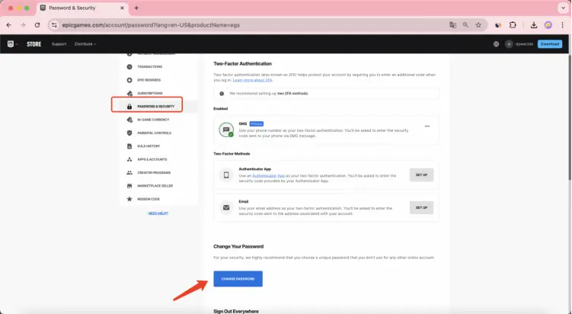The width and height of the screenshot is (572, 314).
Task: Click the NEED HELP? link
Action: (x=158, y=213)
